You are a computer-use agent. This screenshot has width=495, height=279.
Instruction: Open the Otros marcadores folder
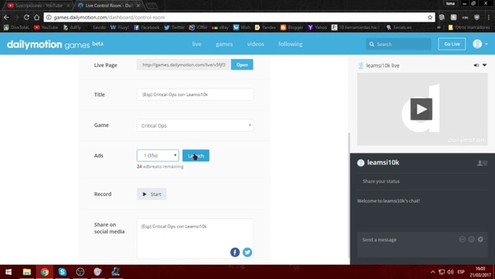click(x=469, y=28)
